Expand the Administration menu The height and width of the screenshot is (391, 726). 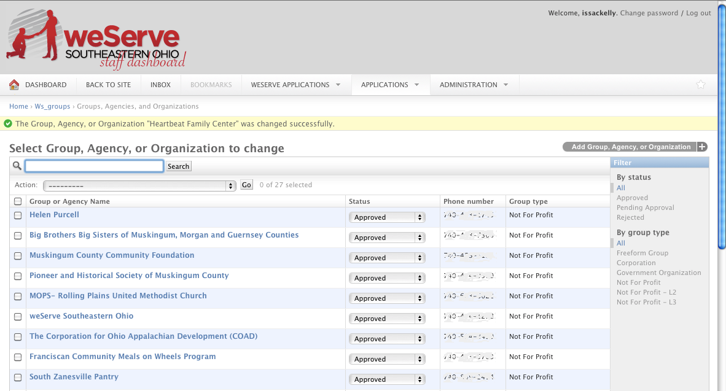click(474, 85)
